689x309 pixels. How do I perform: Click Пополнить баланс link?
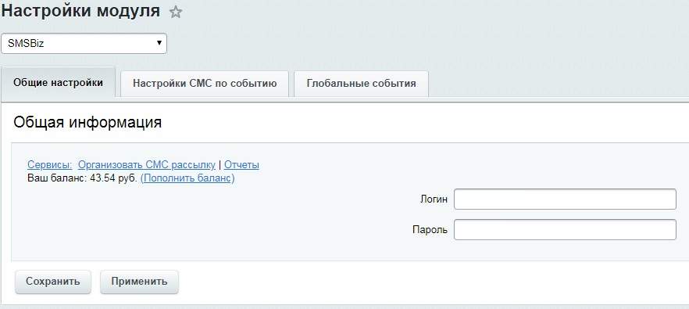(187, 178)
